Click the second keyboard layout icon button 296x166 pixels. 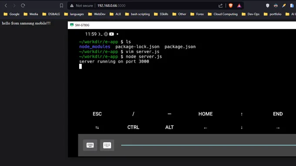click(107, 145)
